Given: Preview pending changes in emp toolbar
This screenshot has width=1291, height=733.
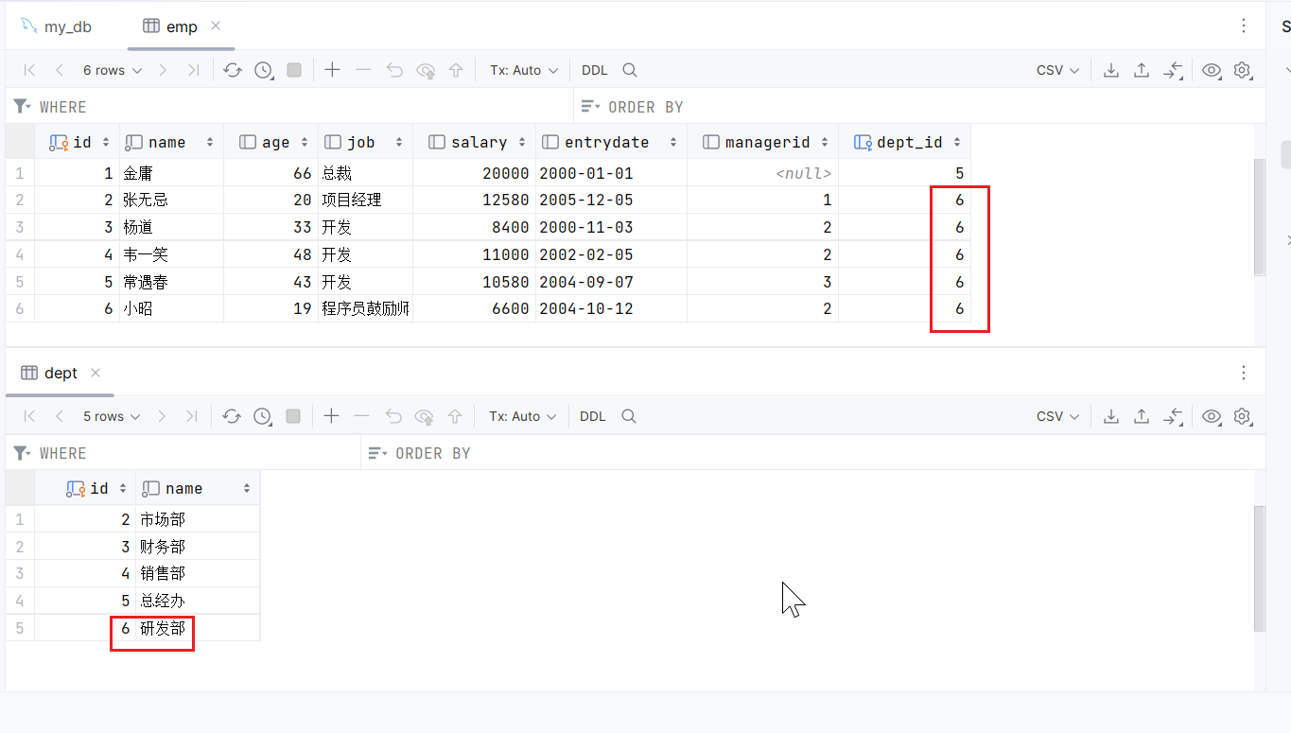Looking at the screenshot, I should click(426, 70).
